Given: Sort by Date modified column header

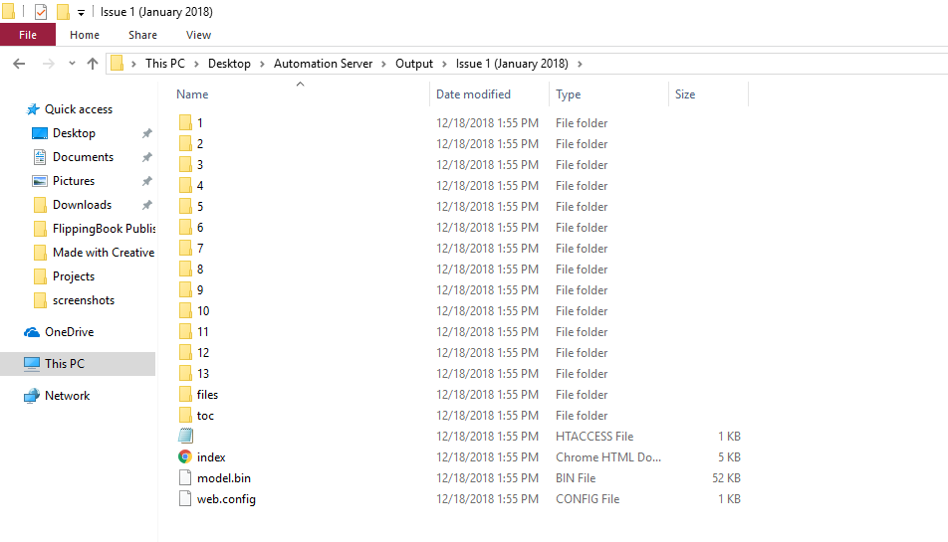Looking at the screenshot, I should click(x=473, y=94).
